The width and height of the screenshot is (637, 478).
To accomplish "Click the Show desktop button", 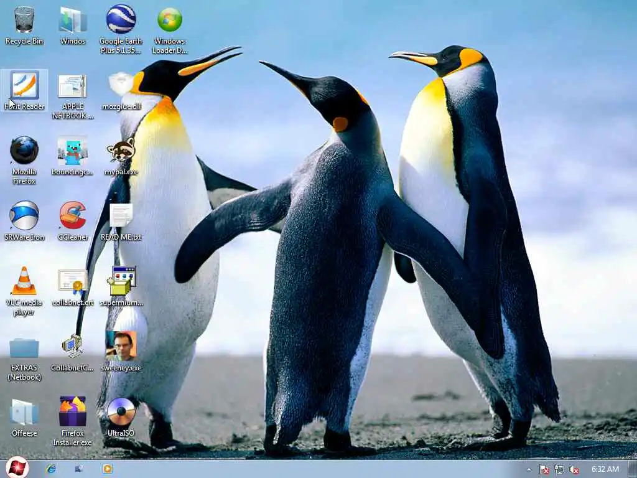I will tap(632, 469).
